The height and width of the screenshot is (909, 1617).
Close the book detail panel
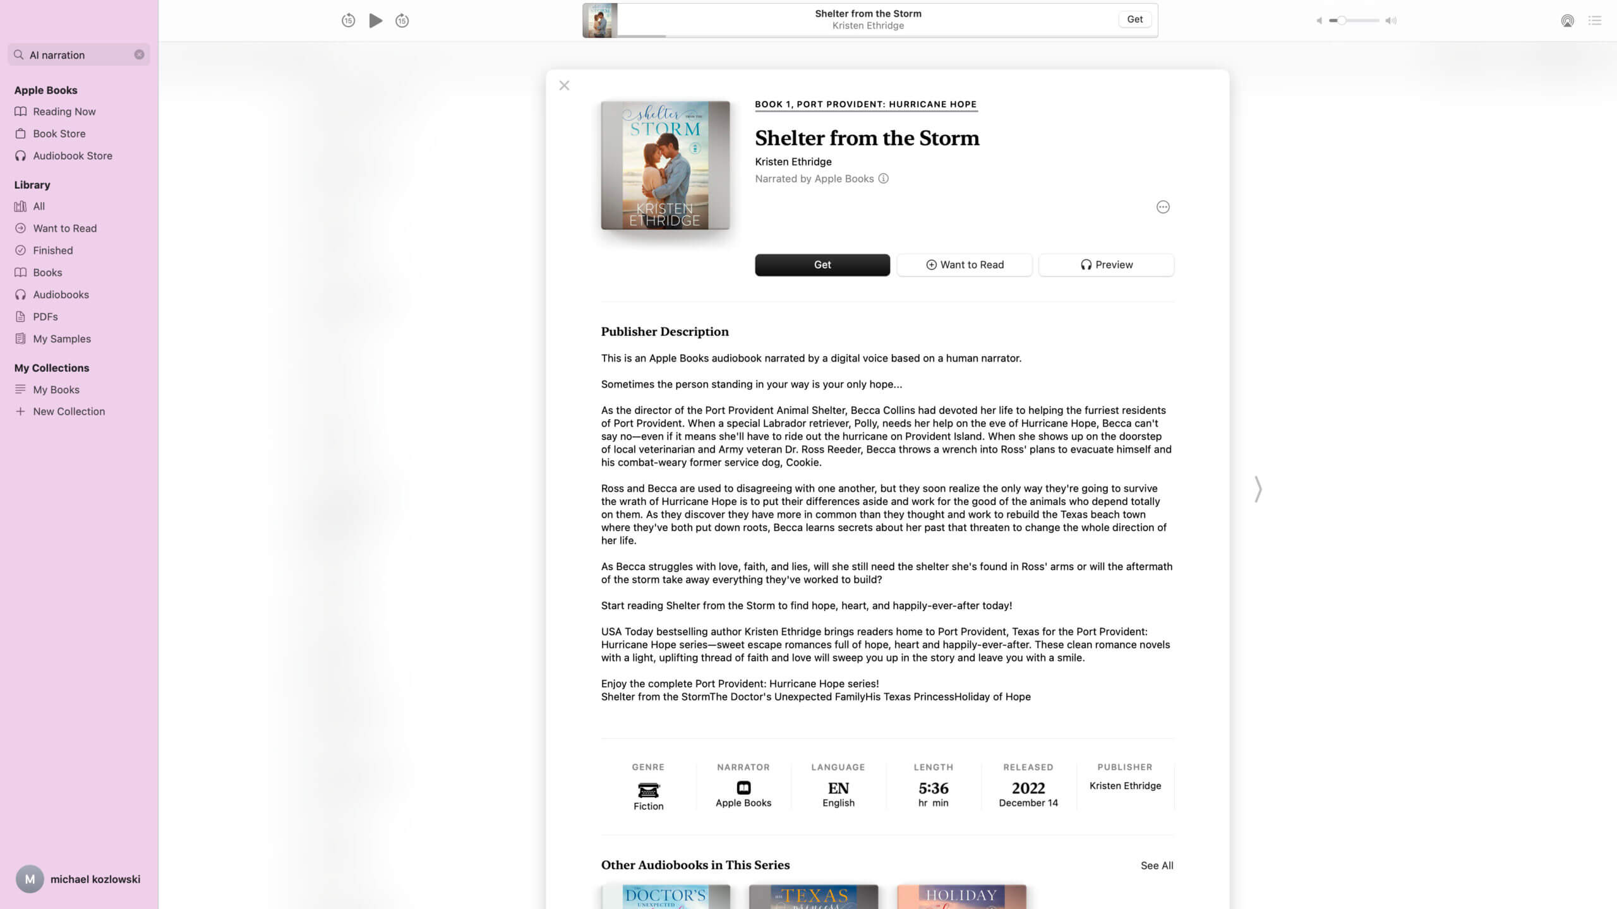click(564, 85)
